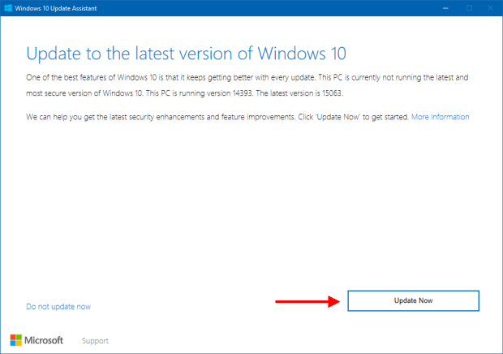Choose the Do not update now link
Image resolution: width=503 pixels, height=354 pixels.
pos(58,306)
